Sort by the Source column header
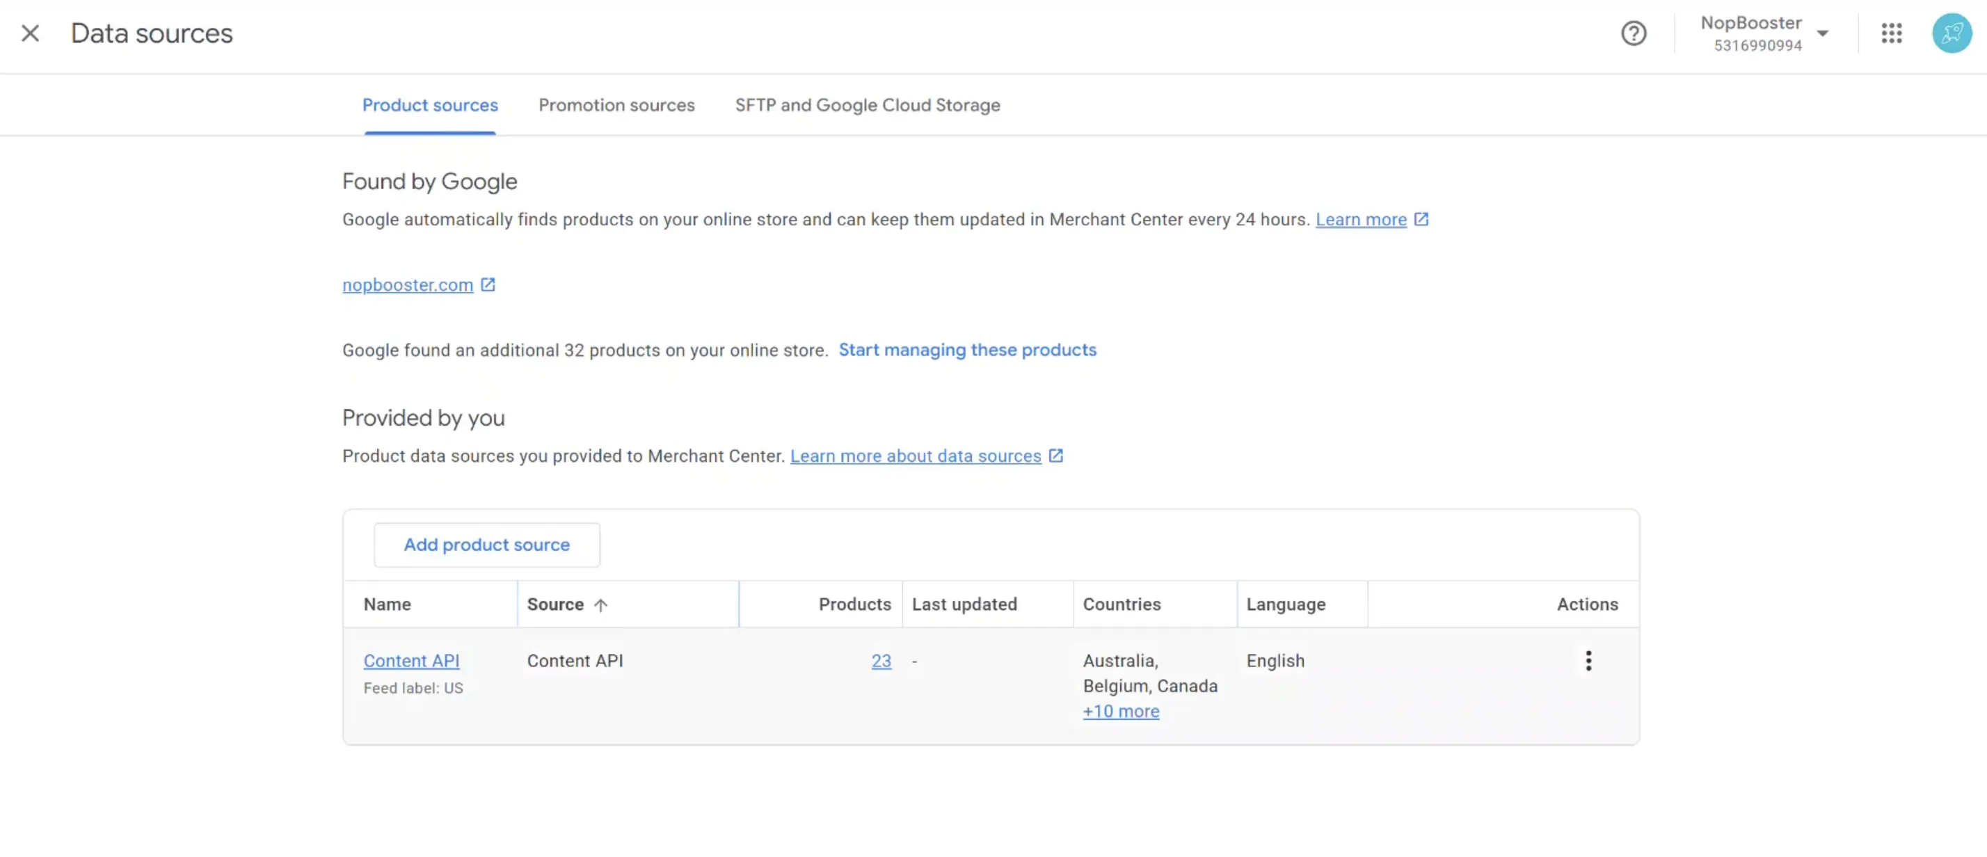Viewport: 1987px width, 857px height. 555,604
